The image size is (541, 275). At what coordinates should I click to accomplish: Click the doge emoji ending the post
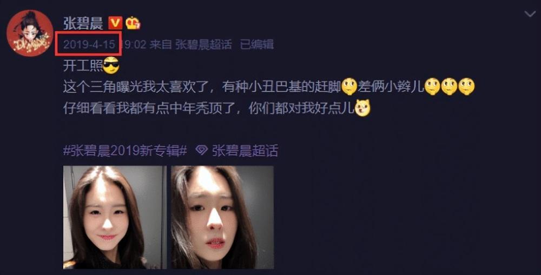coord(362,108)
